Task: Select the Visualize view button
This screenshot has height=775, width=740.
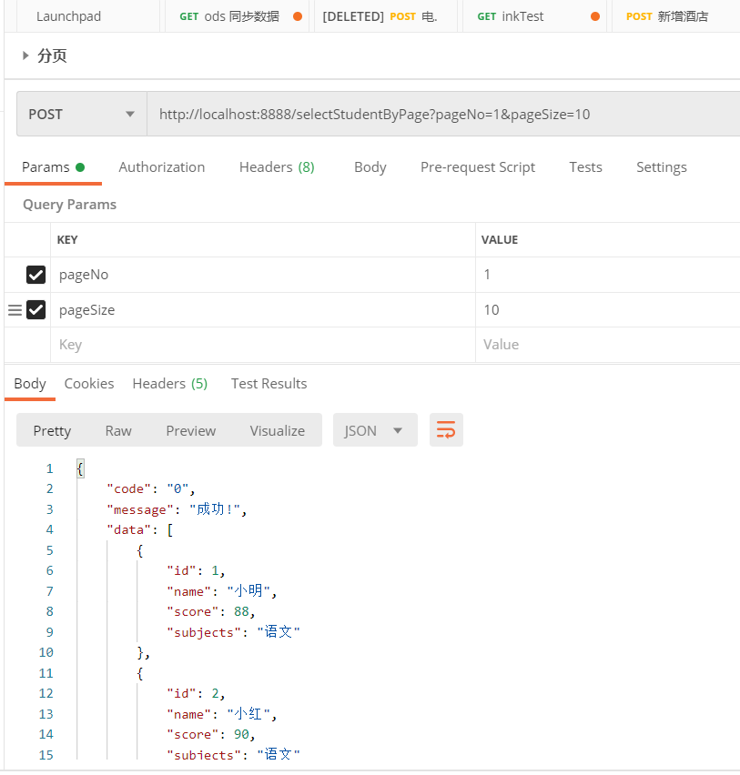Action: point(278,430)
